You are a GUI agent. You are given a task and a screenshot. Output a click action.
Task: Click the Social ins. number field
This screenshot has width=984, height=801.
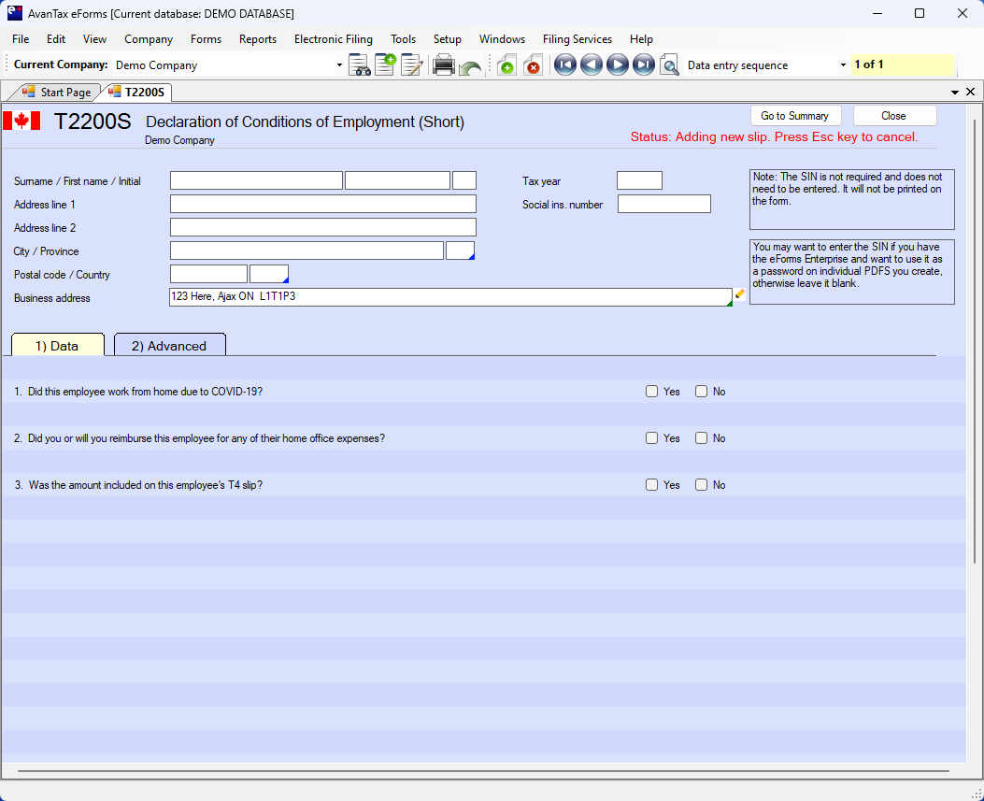(x=664, y=204)
